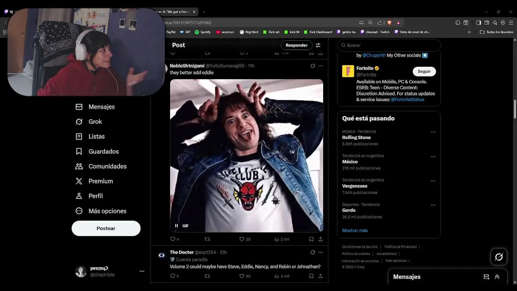517x291 pixels.
Task: Open browser hamburger main menu
Action: pyautogui.click(x=511, y=23)
